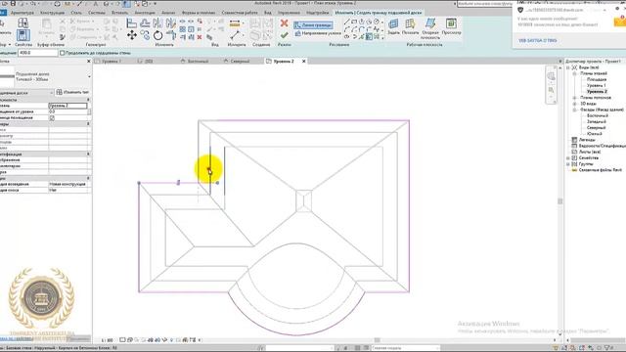
Task: Click the notification link at its bottom
Action: 537,40
